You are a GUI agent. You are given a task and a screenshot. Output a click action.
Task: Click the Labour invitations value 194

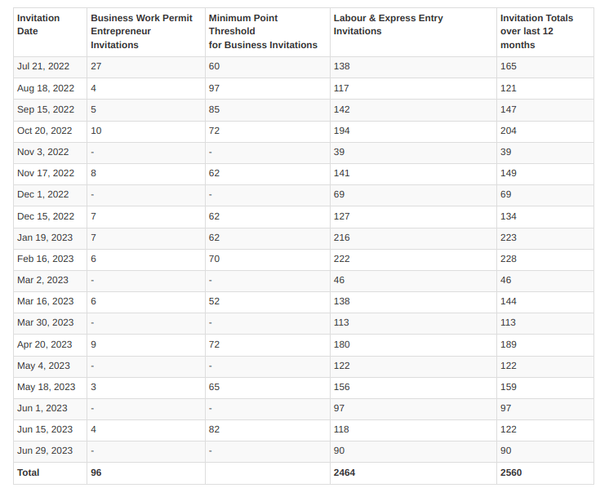(x=342, y=131)
